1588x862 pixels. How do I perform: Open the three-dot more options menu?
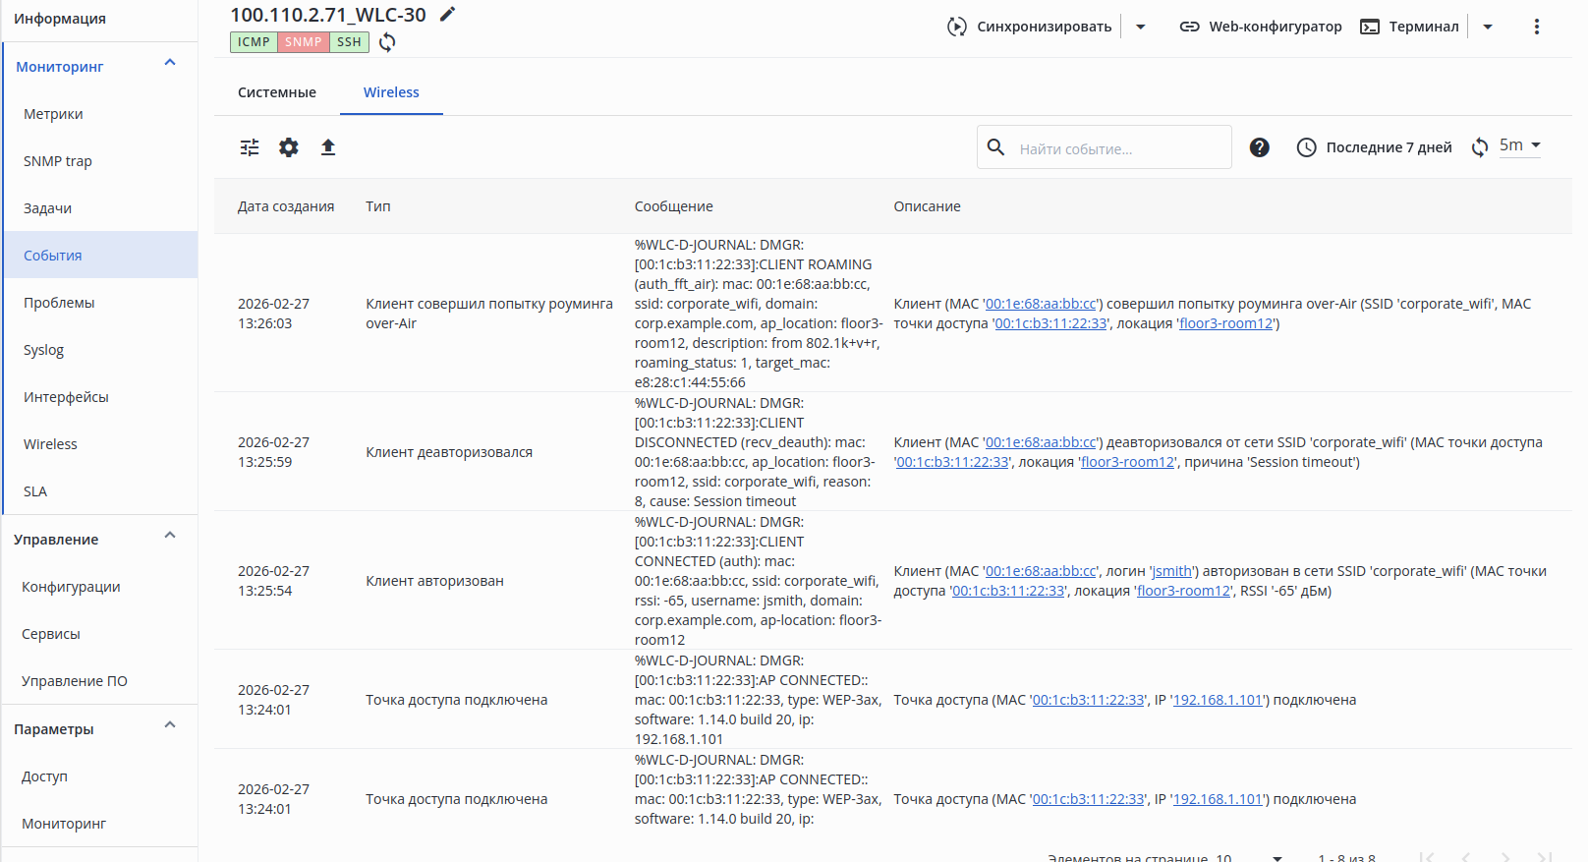1537,27
